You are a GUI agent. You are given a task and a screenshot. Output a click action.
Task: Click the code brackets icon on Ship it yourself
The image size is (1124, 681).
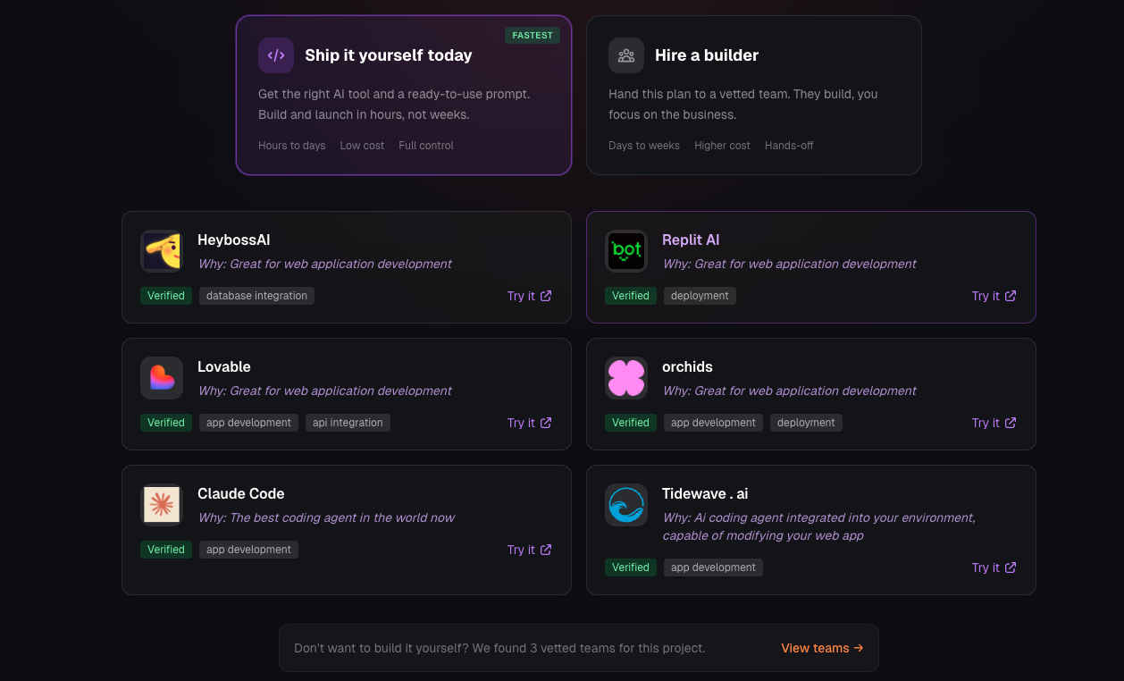(276, 55)
